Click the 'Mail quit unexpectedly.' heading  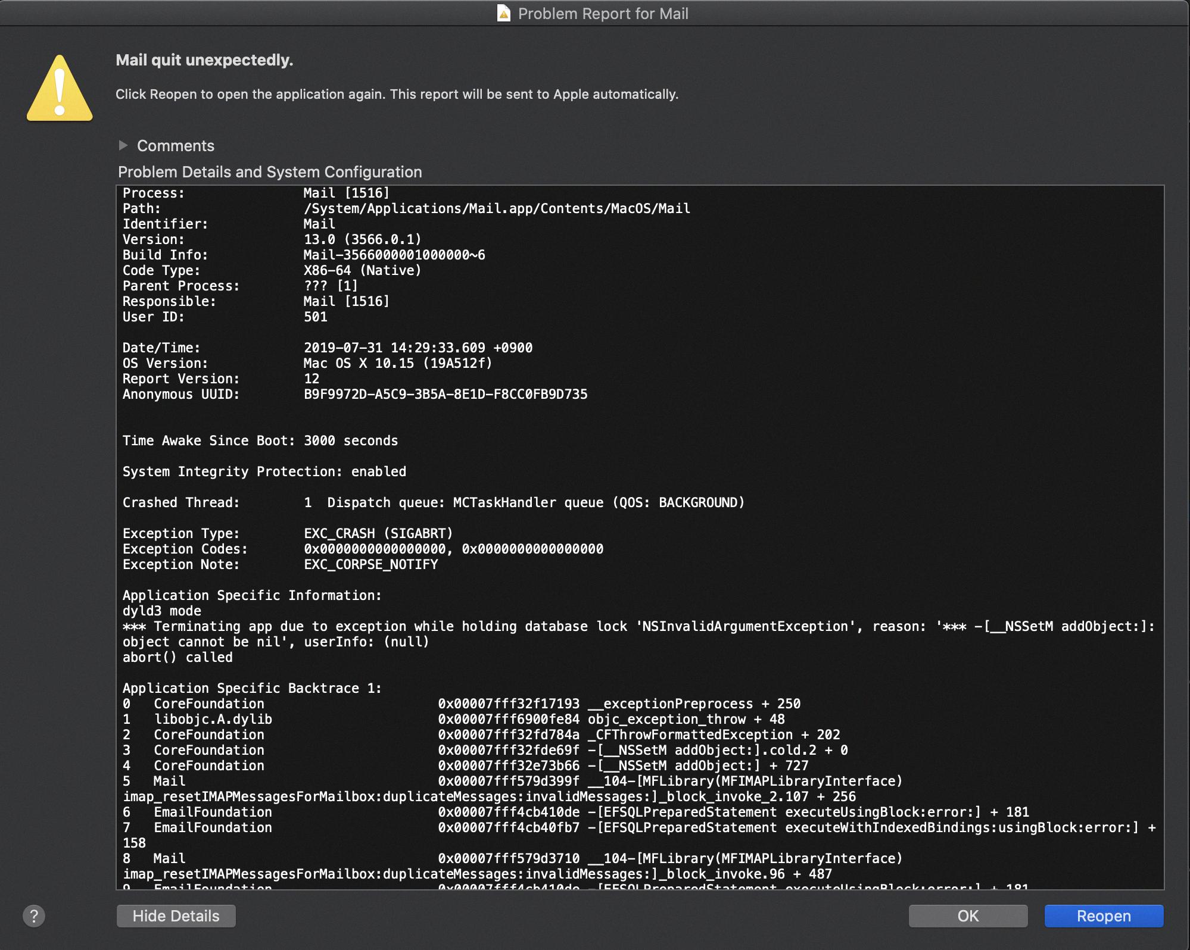204,60
